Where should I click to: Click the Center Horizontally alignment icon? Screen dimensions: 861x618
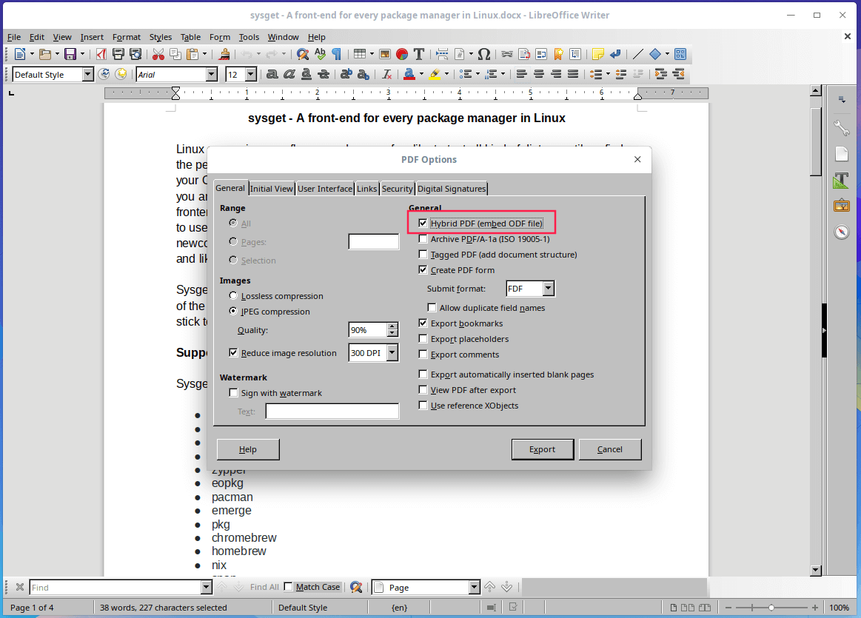[x=539, y=74]
